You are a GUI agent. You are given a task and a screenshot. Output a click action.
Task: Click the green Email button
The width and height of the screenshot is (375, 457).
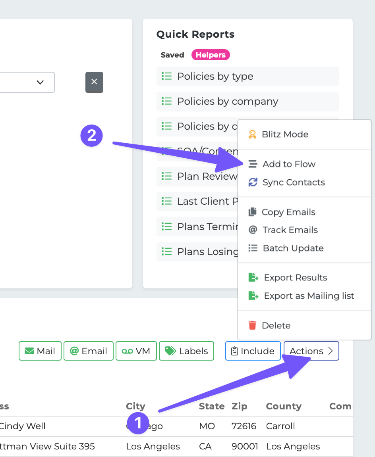point(89,351)
